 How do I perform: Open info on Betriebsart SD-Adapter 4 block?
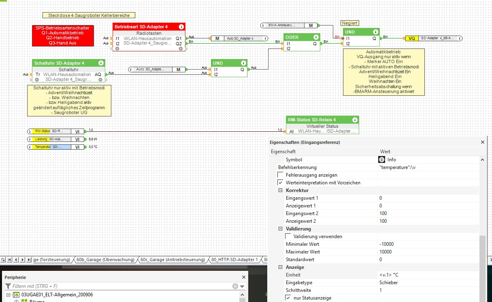pyautogui.click(x=181, y=27)
